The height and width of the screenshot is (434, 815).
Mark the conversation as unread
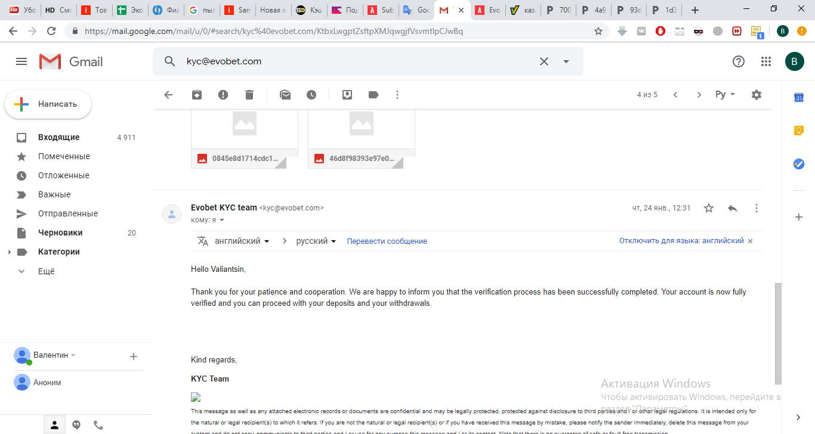(285, 95)
